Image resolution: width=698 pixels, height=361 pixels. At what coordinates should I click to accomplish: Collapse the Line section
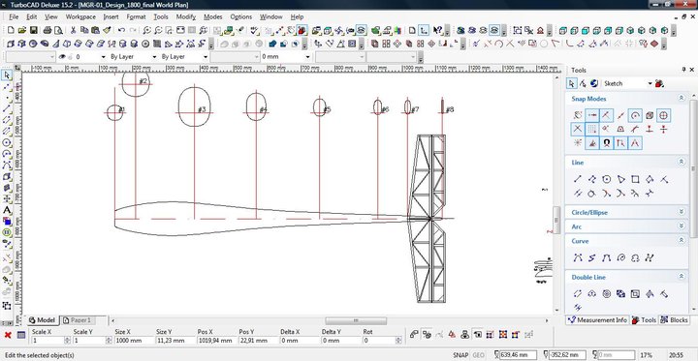681,163
